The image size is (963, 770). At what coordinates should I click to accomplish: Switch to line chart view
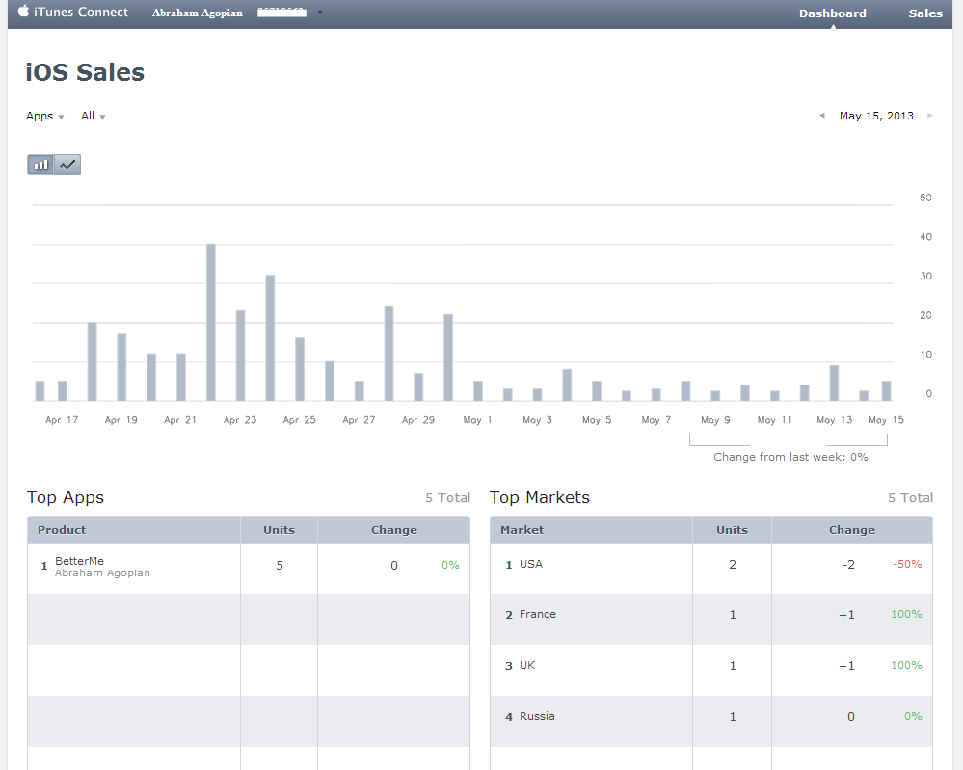pyautogui.click(x=67, y=165)
